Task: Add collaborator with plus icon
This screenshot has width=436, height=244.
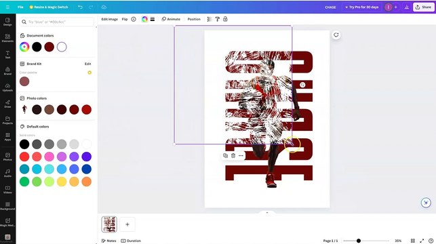Action: coord(396,7)
